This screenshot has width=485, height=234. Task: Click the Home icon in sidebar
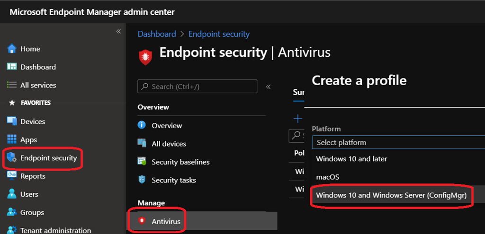point(12,49)
